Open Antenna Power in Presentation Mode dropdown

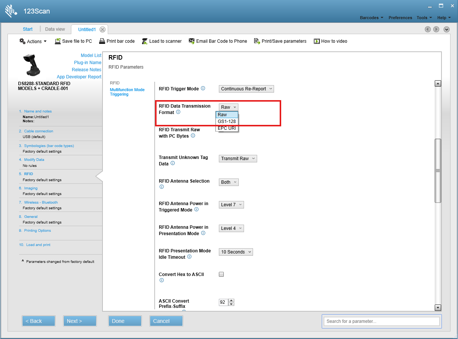click(231, 228)
